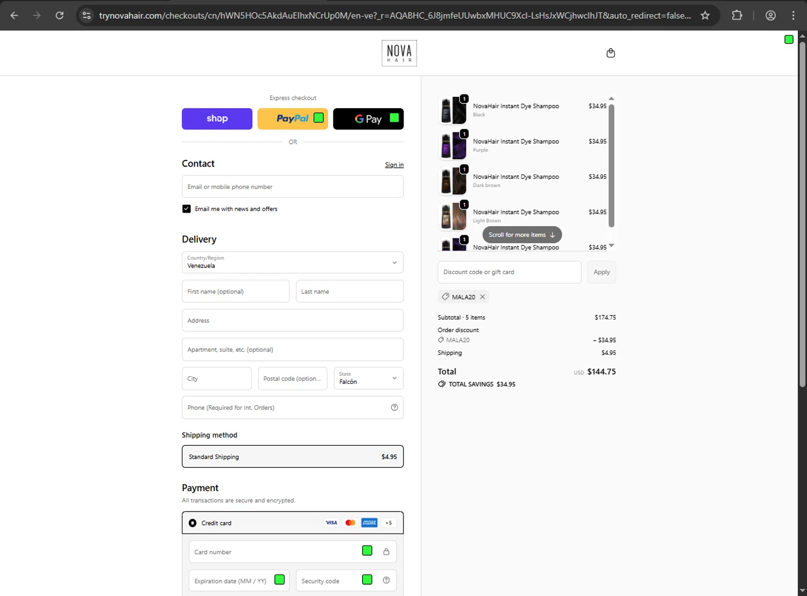The height and width of the screenshot is (596, 807).
Task: Click the Black shampoo product thumbnail
Action: click(453, 110)
